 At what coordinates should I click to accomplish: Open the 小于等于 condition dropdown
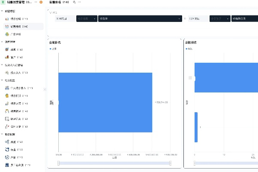(220, 18)
